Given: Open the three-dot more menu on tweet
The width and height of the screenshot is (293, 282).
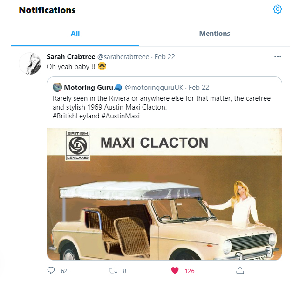Looking at the screenshot, I should pos(278,57).
